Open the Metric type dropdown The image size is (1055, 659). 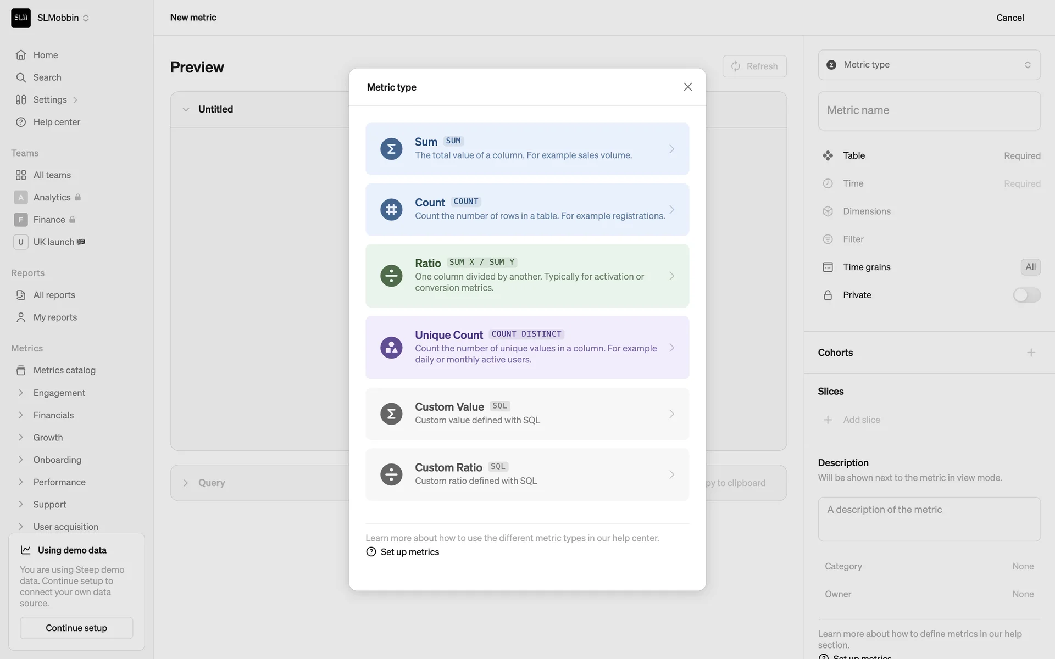point(929,65)
